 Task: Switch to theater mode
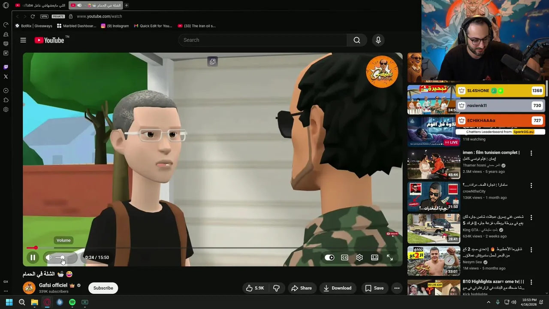pyautogui.click(x=374, y=257)
